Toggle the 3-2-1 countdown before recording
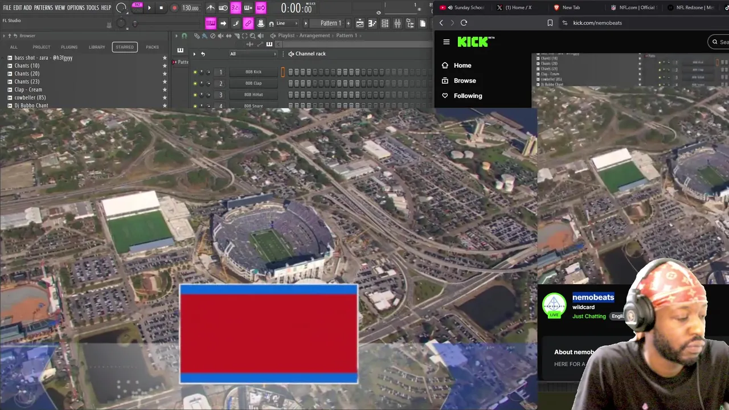Viewport: 729px width, 410px height. coord(236,8)
